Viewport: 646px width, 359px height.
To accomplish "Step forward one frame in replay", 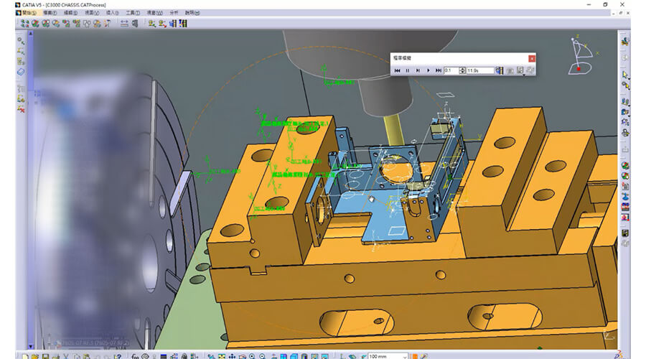I will (418, 70).
